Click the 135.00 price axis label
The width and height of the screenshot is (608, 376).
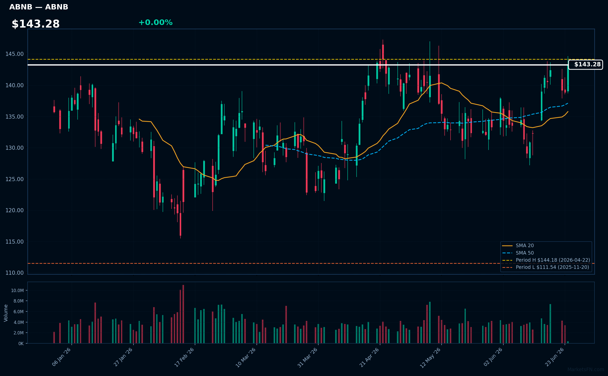click(15, 117)
